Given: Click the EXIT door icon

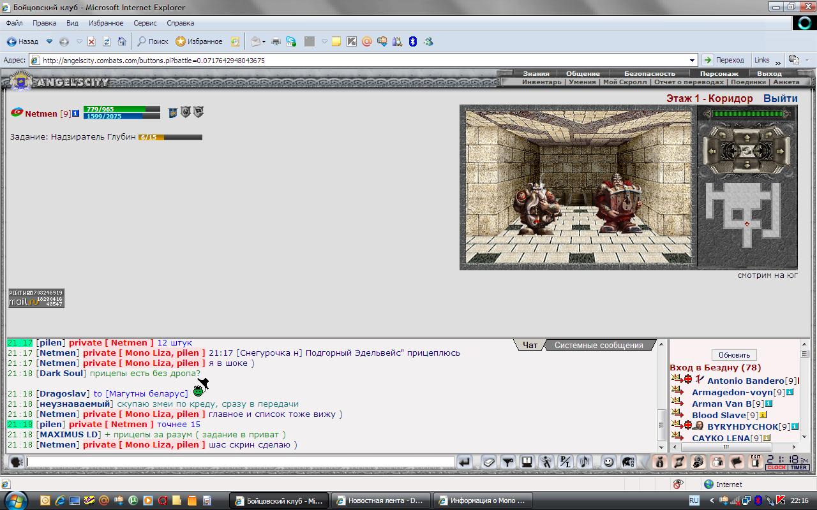Looking at the screenshot, I should click(756, 462).
